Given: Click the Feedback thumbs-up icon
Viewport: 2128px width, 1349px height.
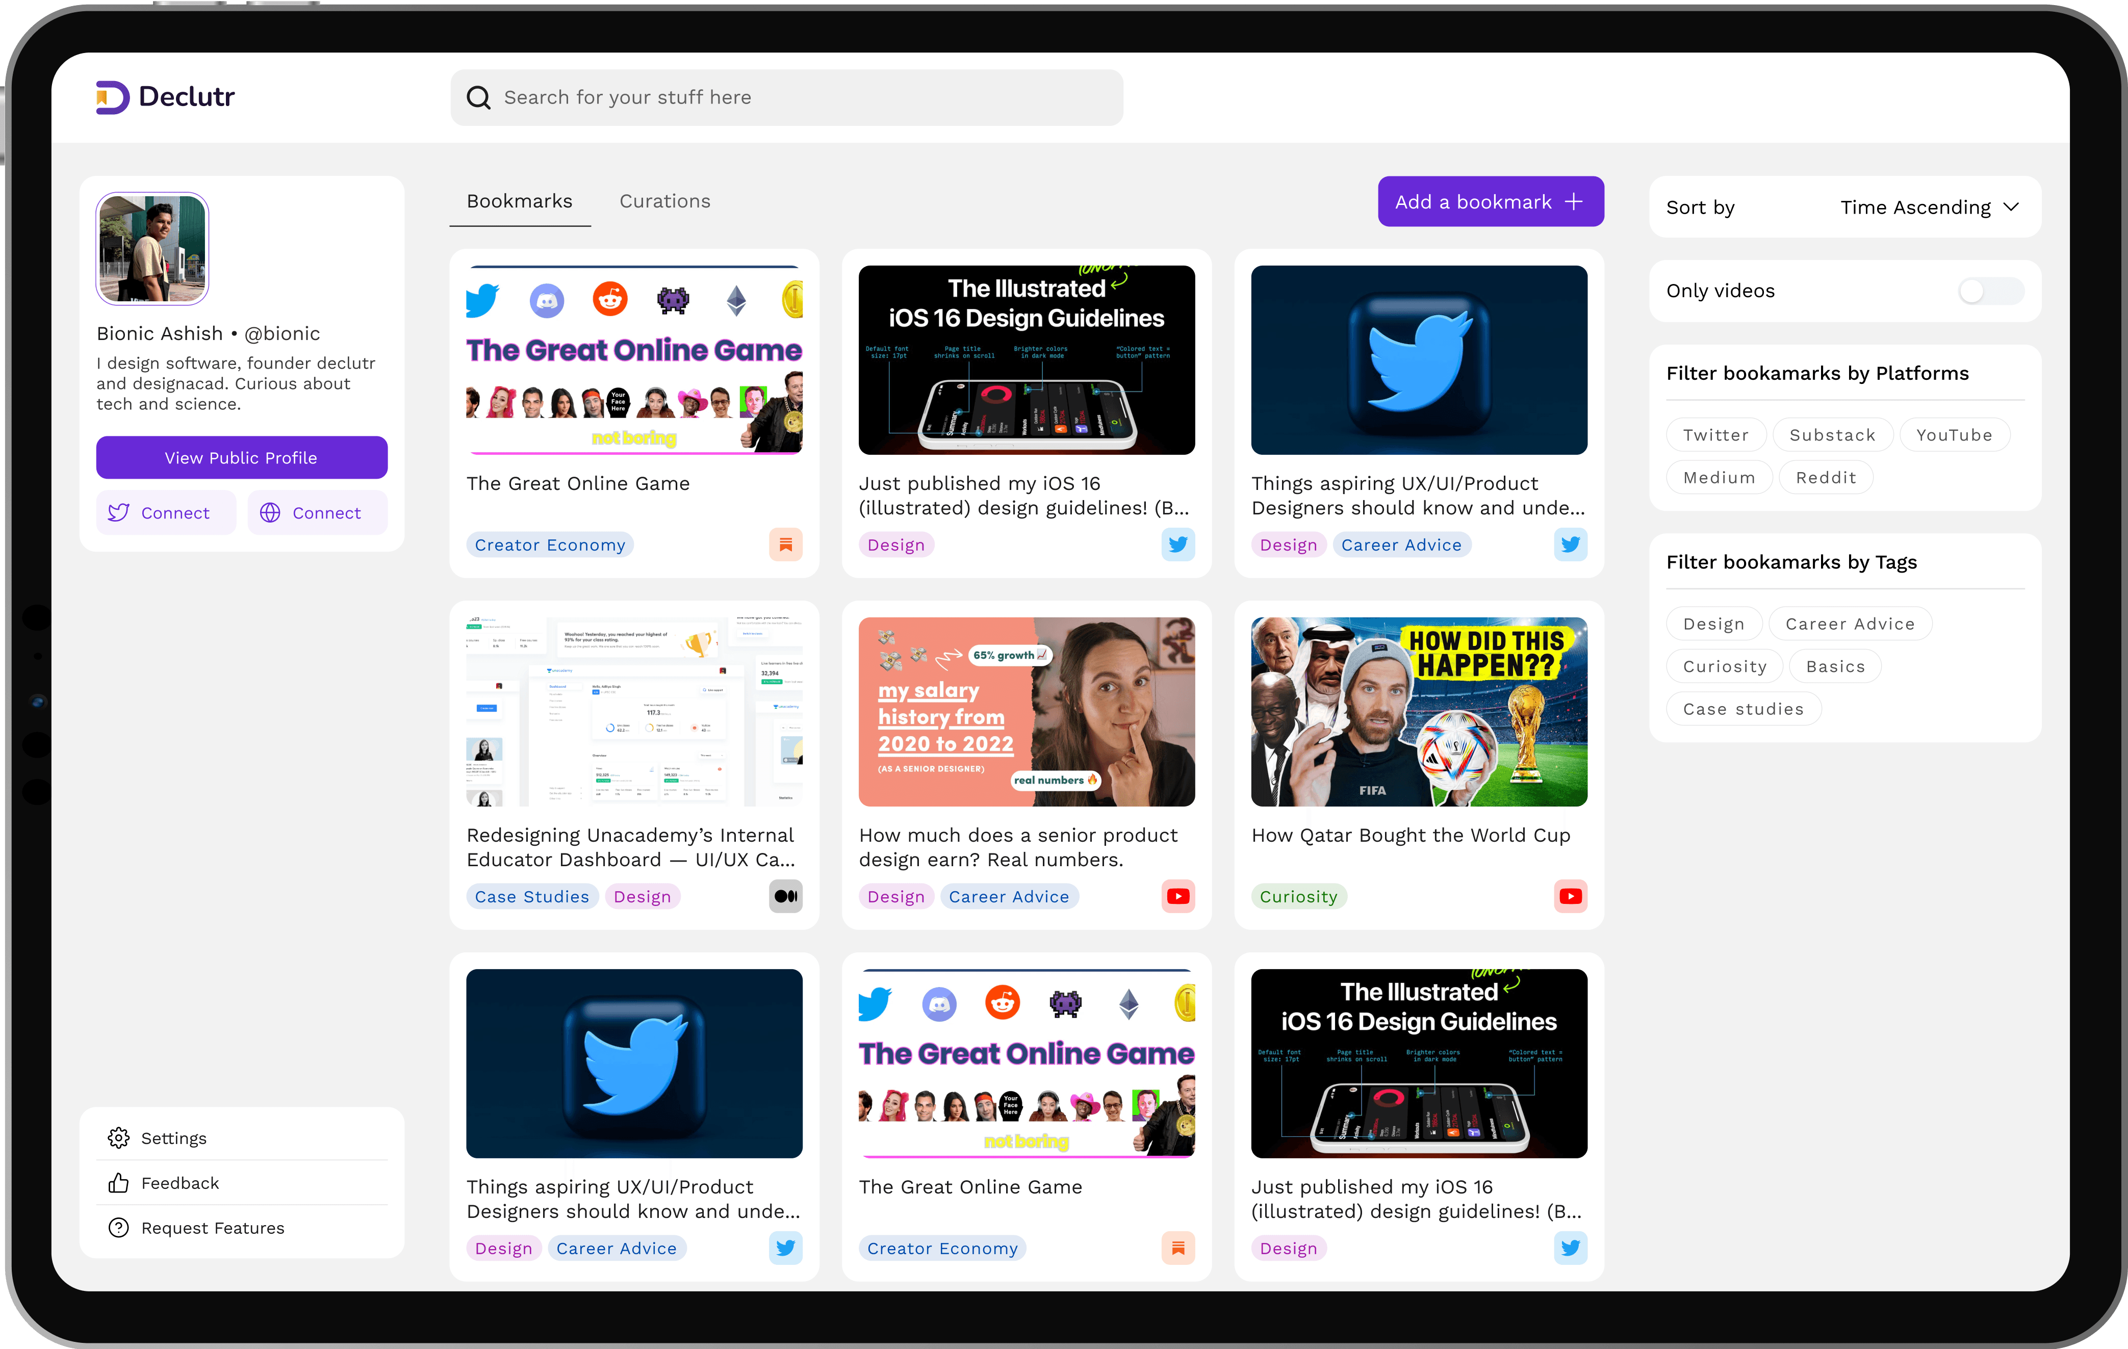Looking at the screenshot, I should (x=118, y=1183).
